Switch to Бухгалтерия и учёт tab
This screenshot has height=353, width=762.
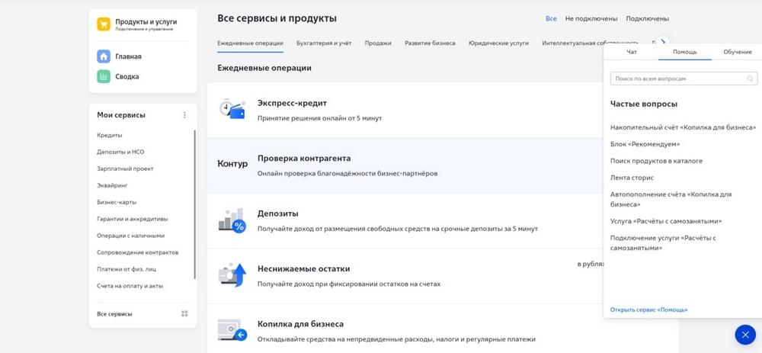coord(324,43)
